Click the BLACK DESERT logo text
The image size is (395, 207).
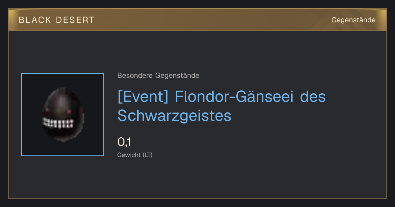57,20
